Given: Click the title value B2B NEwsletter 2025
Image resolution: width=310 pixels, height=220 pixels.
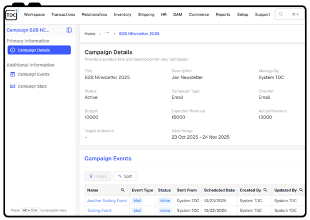Looking at the screenshot, I should pyautogui.click(x=107, y=77).
